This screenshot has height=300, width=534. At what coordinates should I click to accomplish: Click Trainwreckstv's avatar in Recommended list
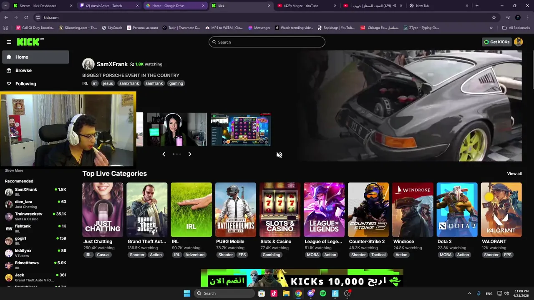pyautogui.click(x=9, y=216)
